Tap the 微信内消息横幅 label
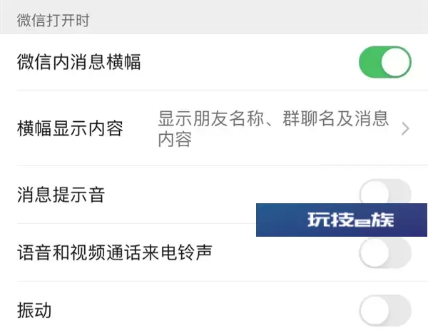428x333 pixels. [x=78, y=62]
